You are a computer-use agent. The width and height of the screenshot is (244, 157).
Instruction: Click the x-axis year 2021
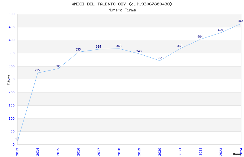point(180,152)
